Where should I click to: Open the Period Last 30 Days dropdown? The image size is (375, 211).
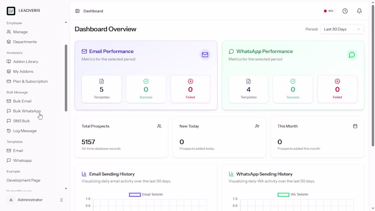[342, 29]
